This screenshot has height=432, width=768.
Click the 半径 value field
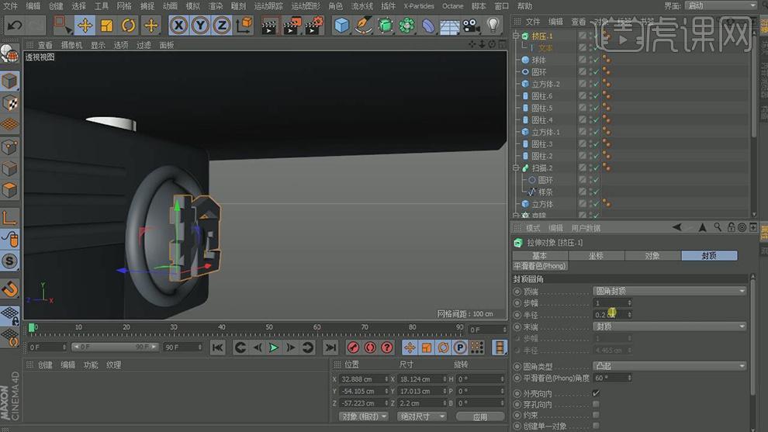[612, 314]
